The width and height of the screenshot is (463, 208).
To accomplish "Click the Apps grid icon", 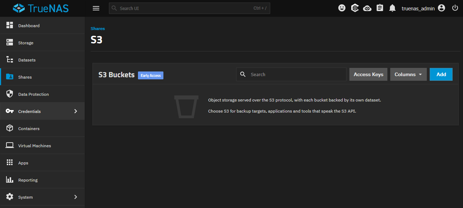I will (x=10, y=163).
